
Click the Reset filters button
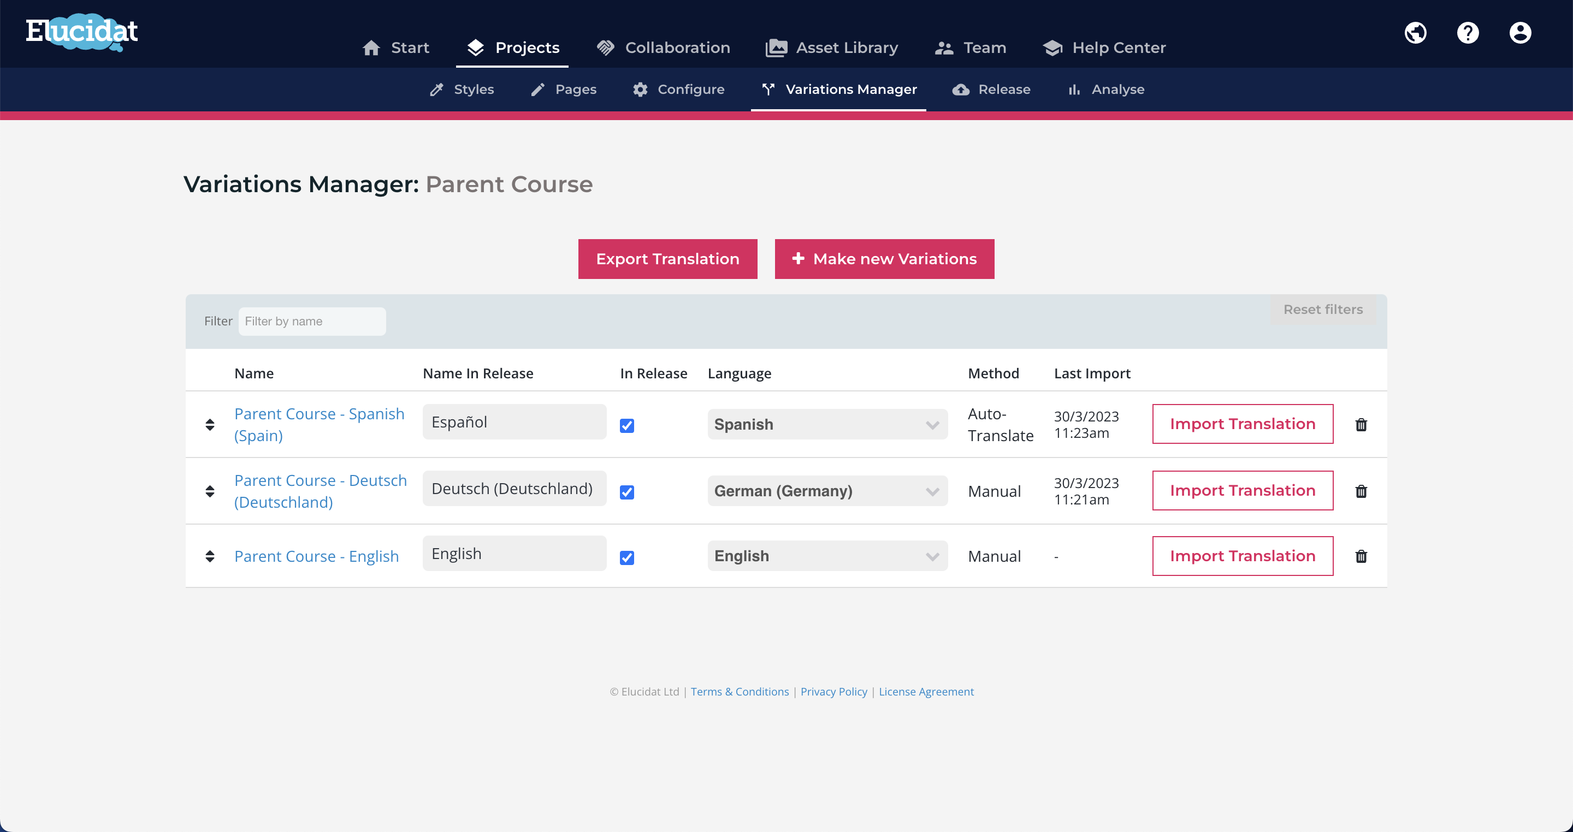click(x=1323, y=310)
